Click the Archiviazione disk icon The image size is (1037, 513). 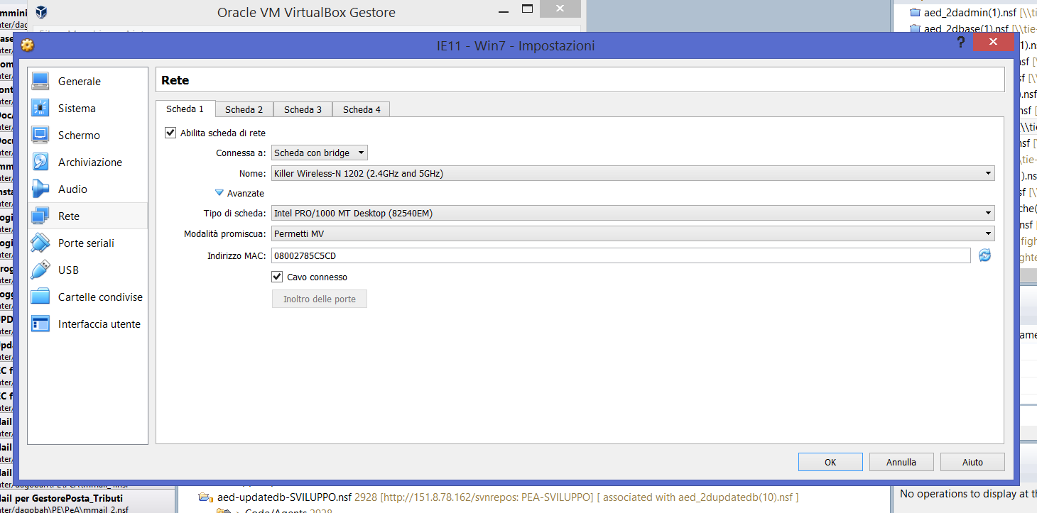pos(40,162)
